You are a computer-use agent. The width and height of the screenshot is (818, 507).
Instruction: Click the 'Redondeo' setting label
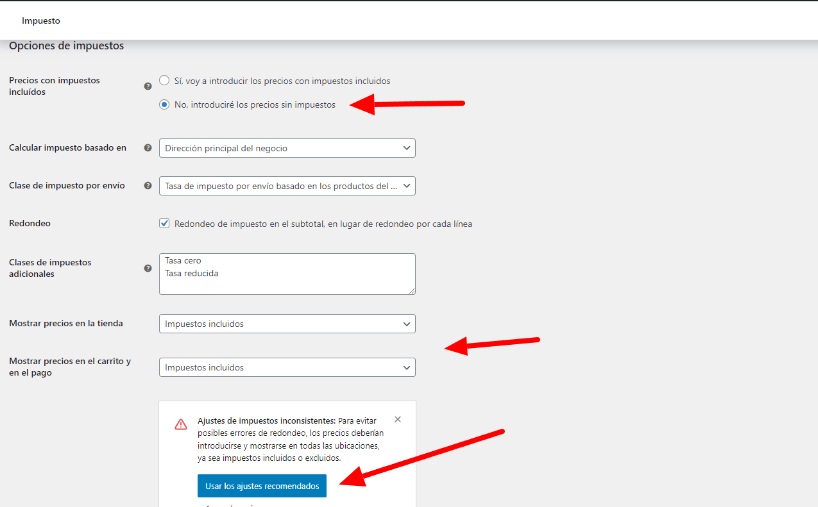coord(30,224)
